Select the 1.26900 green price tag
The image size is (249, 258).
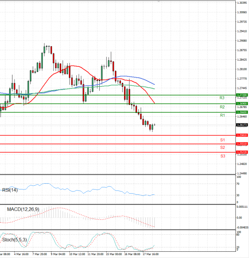pyautogui.click(x=242, y=104)
